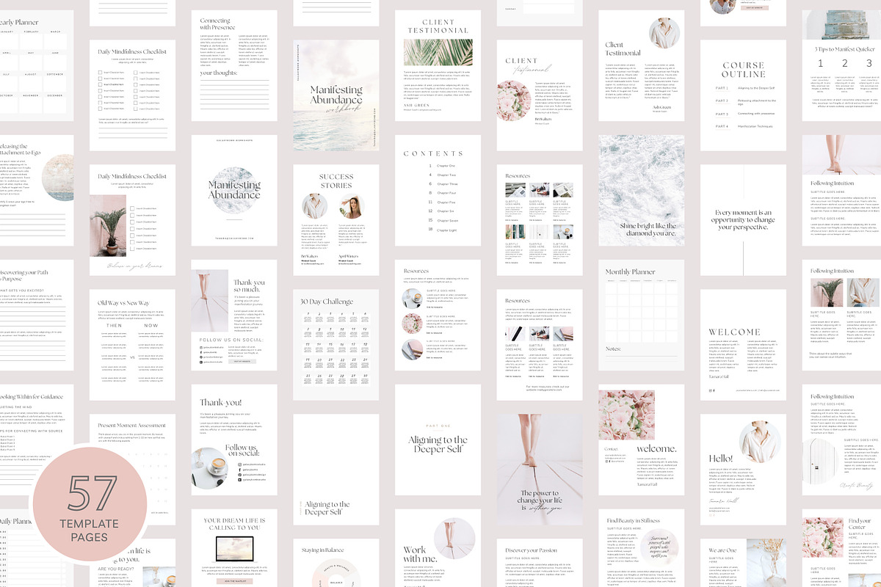Open the Work with me. page
The height and width of the screenshot is (587, 881).
438,548
